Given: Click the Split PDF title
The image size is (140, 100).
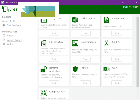Looking at the screenshot, I should 117,42.
